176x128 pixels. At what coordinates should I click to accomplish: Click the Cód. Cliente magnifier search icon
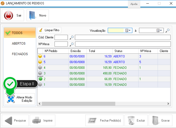pos(72,37)
